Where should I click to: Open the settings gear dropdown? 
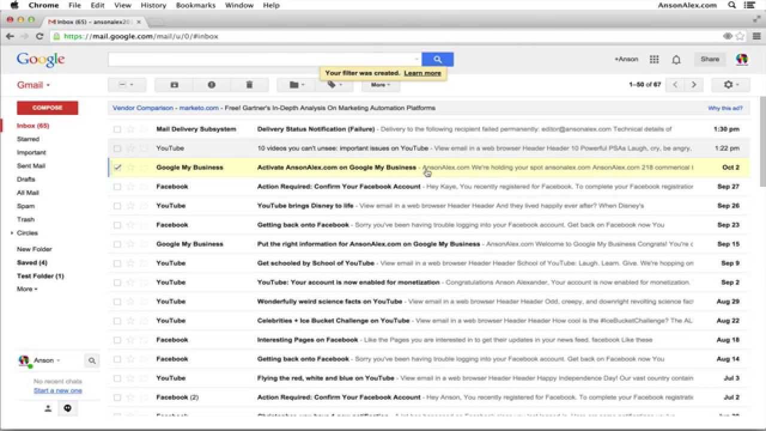click(x=731, y=85)
